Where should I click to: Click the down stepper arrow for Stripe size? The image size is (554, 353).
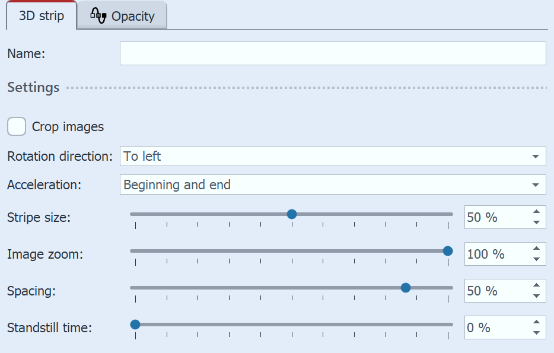[536, 221]
